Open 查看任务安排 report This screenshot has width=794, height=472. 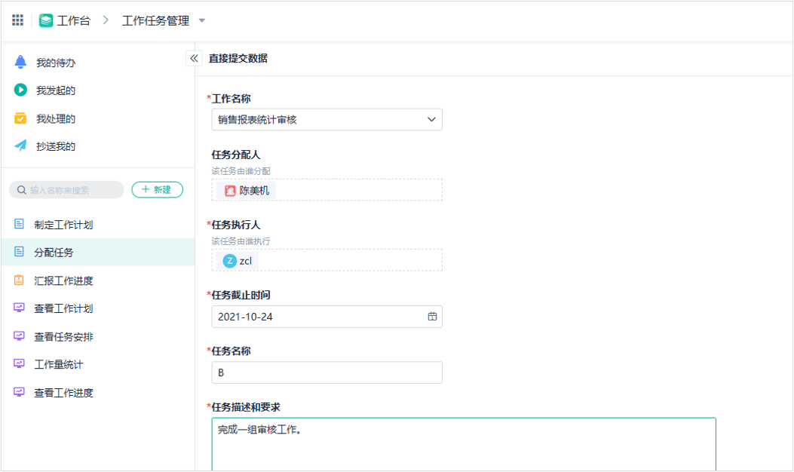click(64, 337)
